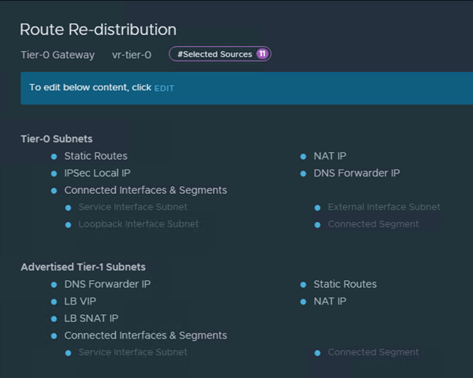Select Static Routes under Advertised Tier-1 Subnets
This screenshot has width=473, height=378.
[x=345, y=284]
